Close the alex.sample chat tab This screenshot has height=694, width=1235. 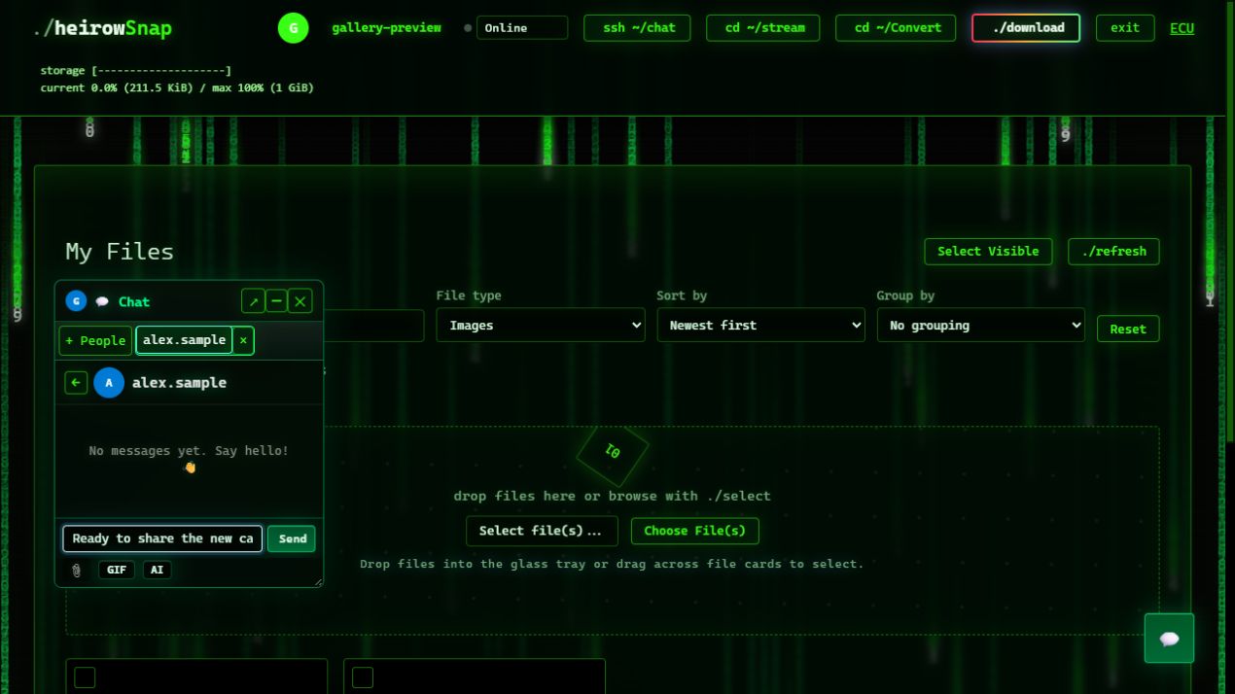click(243, 340)
